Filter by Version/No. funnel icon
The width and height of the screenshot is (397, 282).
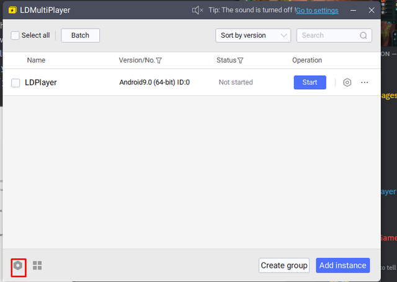159,61
